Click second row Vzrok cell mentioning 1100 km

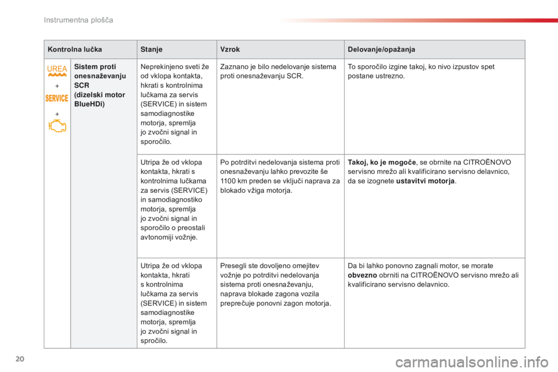[x=280, y=176]
